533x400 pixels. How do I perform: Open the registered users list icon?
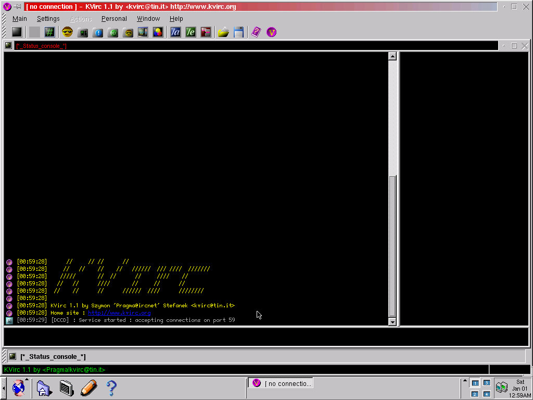tap(206, 32)
